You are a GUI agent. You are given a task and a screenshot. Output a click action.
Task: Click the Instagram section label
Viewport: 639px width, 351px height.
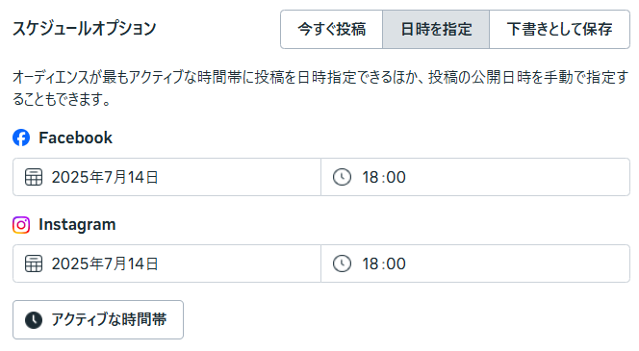(x=77, y=225)
